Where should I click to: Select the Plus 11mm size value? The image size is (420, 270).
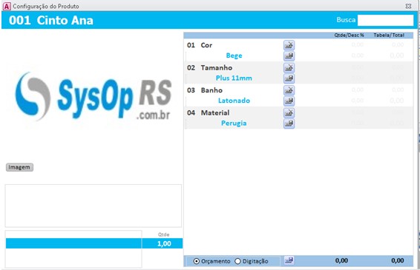coord(234,78)
